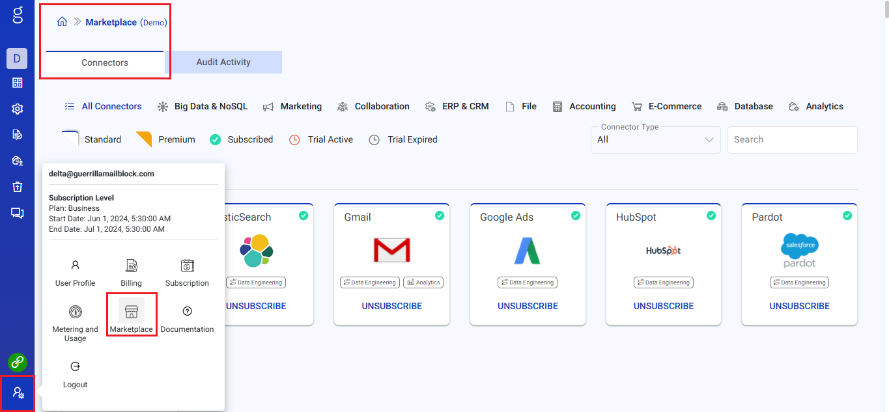Select the Connectors tab
889x412 pixels.
104,62
